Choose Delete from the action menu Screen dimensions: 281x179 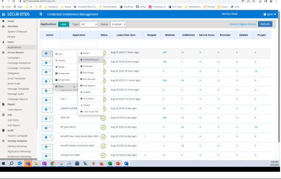(x=66, y=67)
